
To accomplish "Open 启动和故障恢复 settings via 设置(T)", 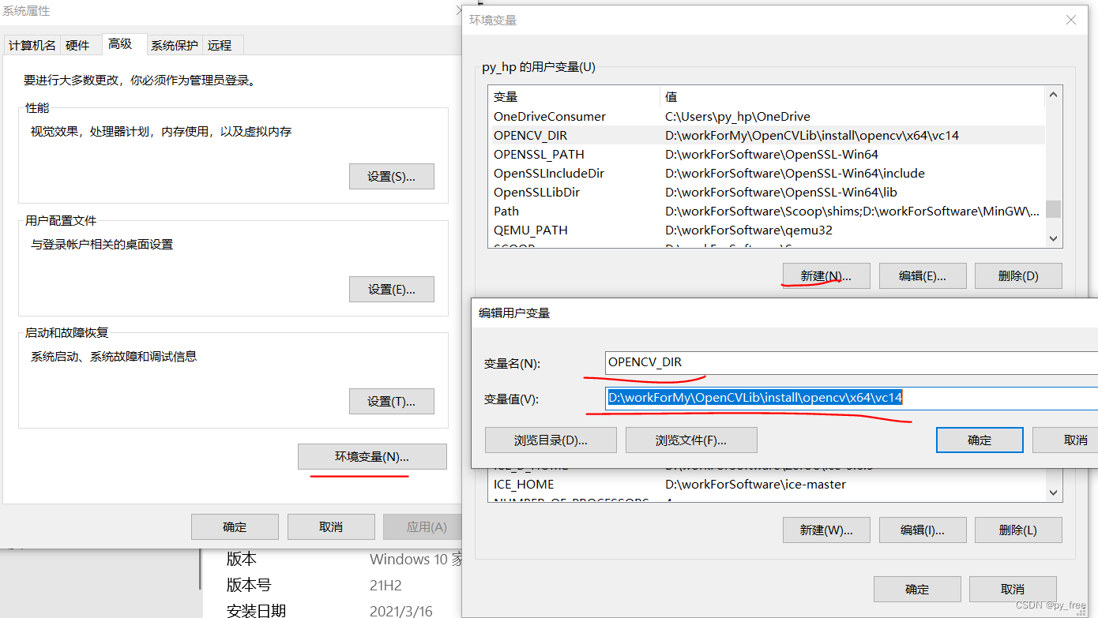I will click(391, 401).
